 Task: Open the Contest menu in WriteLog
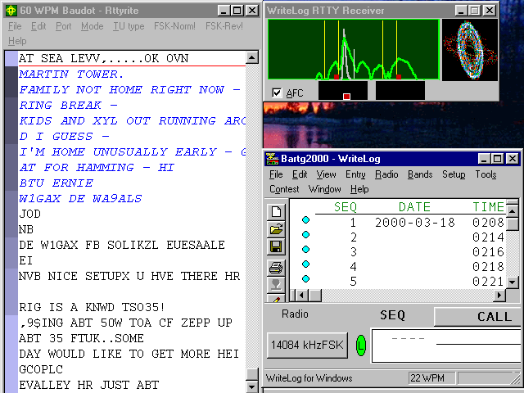click(284, 189)
